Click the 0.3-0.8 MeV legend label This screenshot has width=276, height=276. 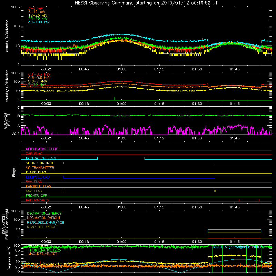39,78
